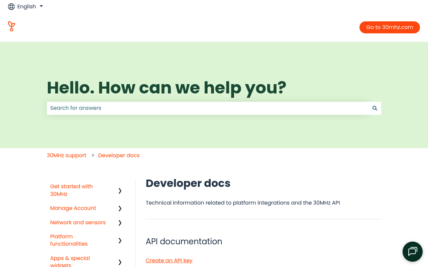Expand the Apps & special widgets section
This screenshot has width=428, height=267.
point(120,262)
